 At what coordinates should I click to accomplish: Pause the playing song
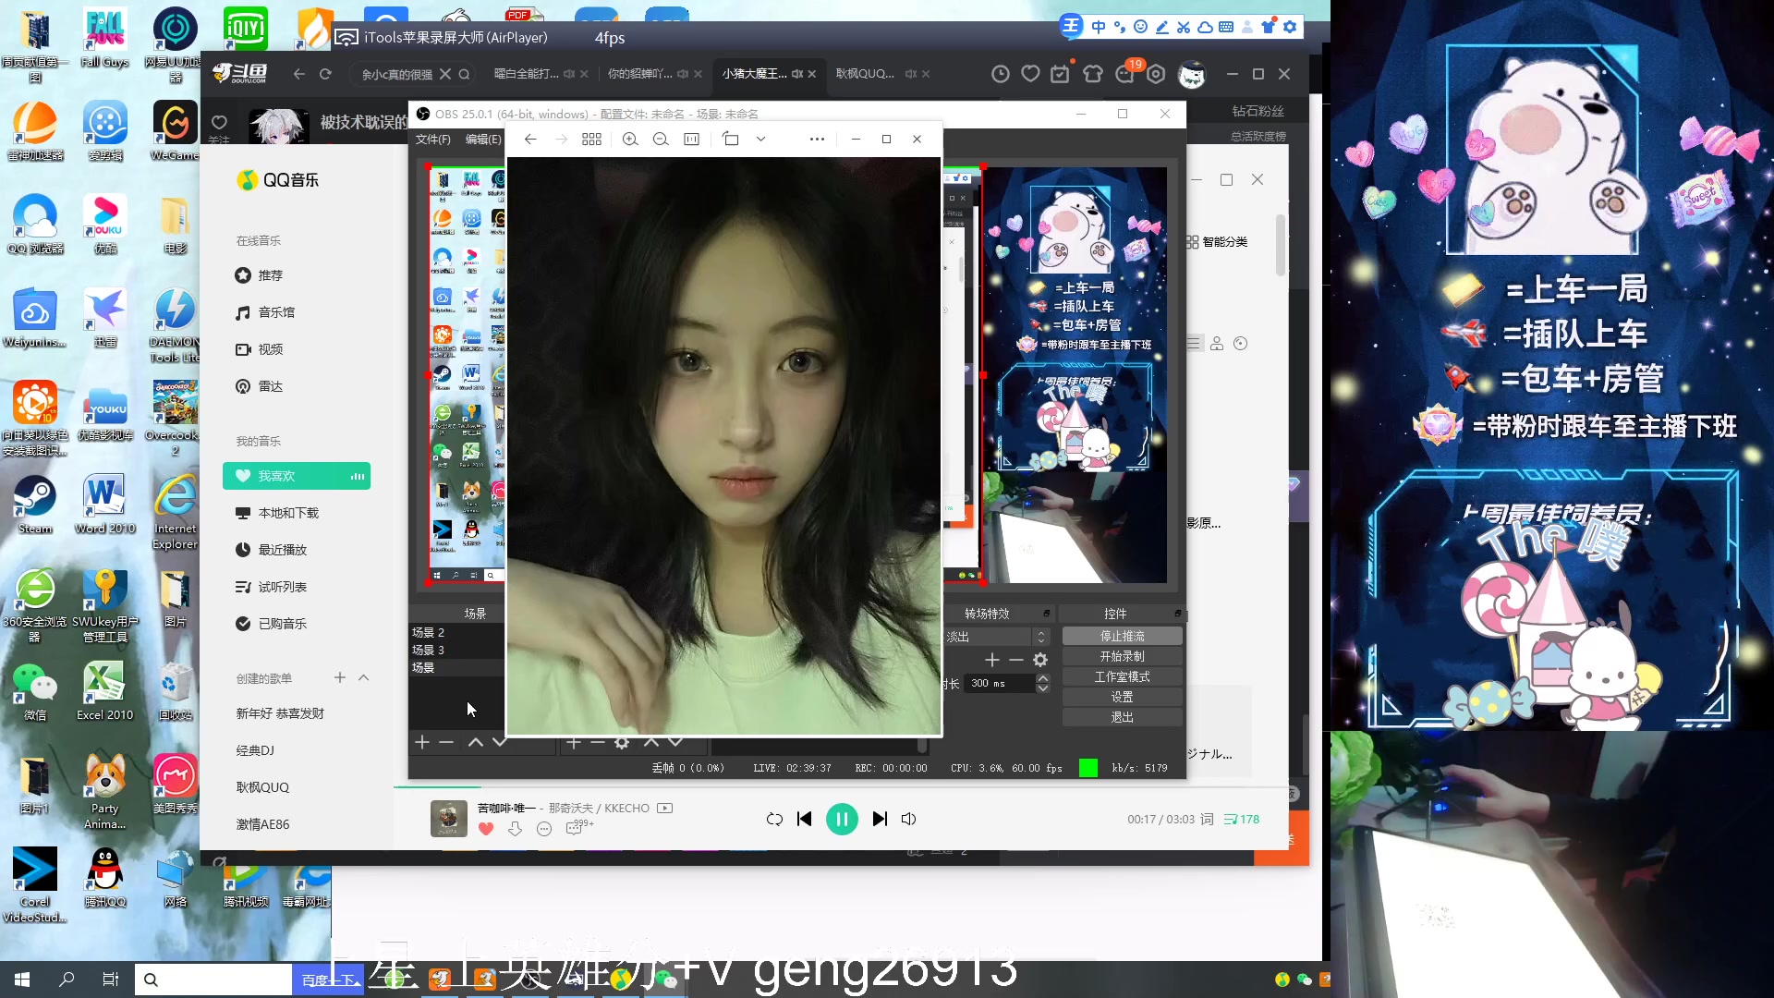pos(841,819)
